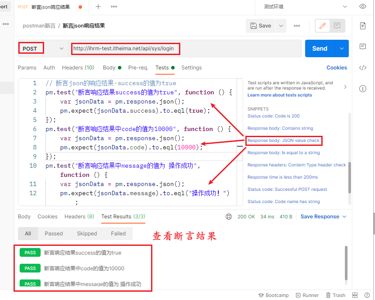This screenshot has width=375, height=300.
Task: Expand the Save button dropdown arrow
Action: point(281,26)
